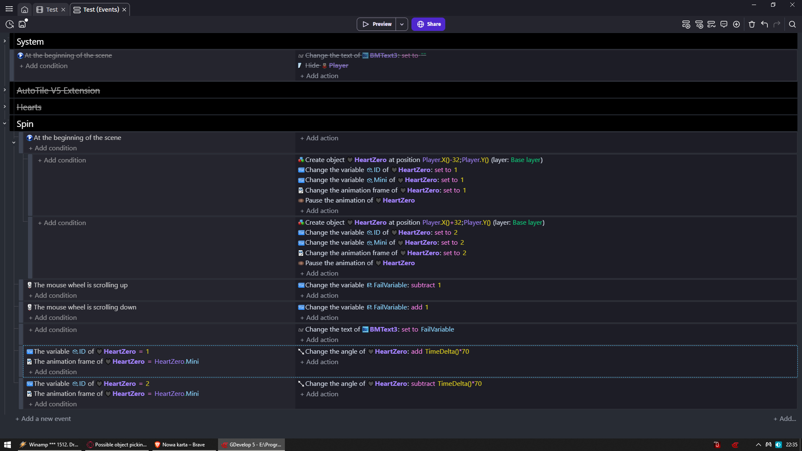Image resolution: width=802 pixels, height=451 pixels.
Task: Close the Test (Events) tab
Action: pyautogui.click(x=124, y=10)
